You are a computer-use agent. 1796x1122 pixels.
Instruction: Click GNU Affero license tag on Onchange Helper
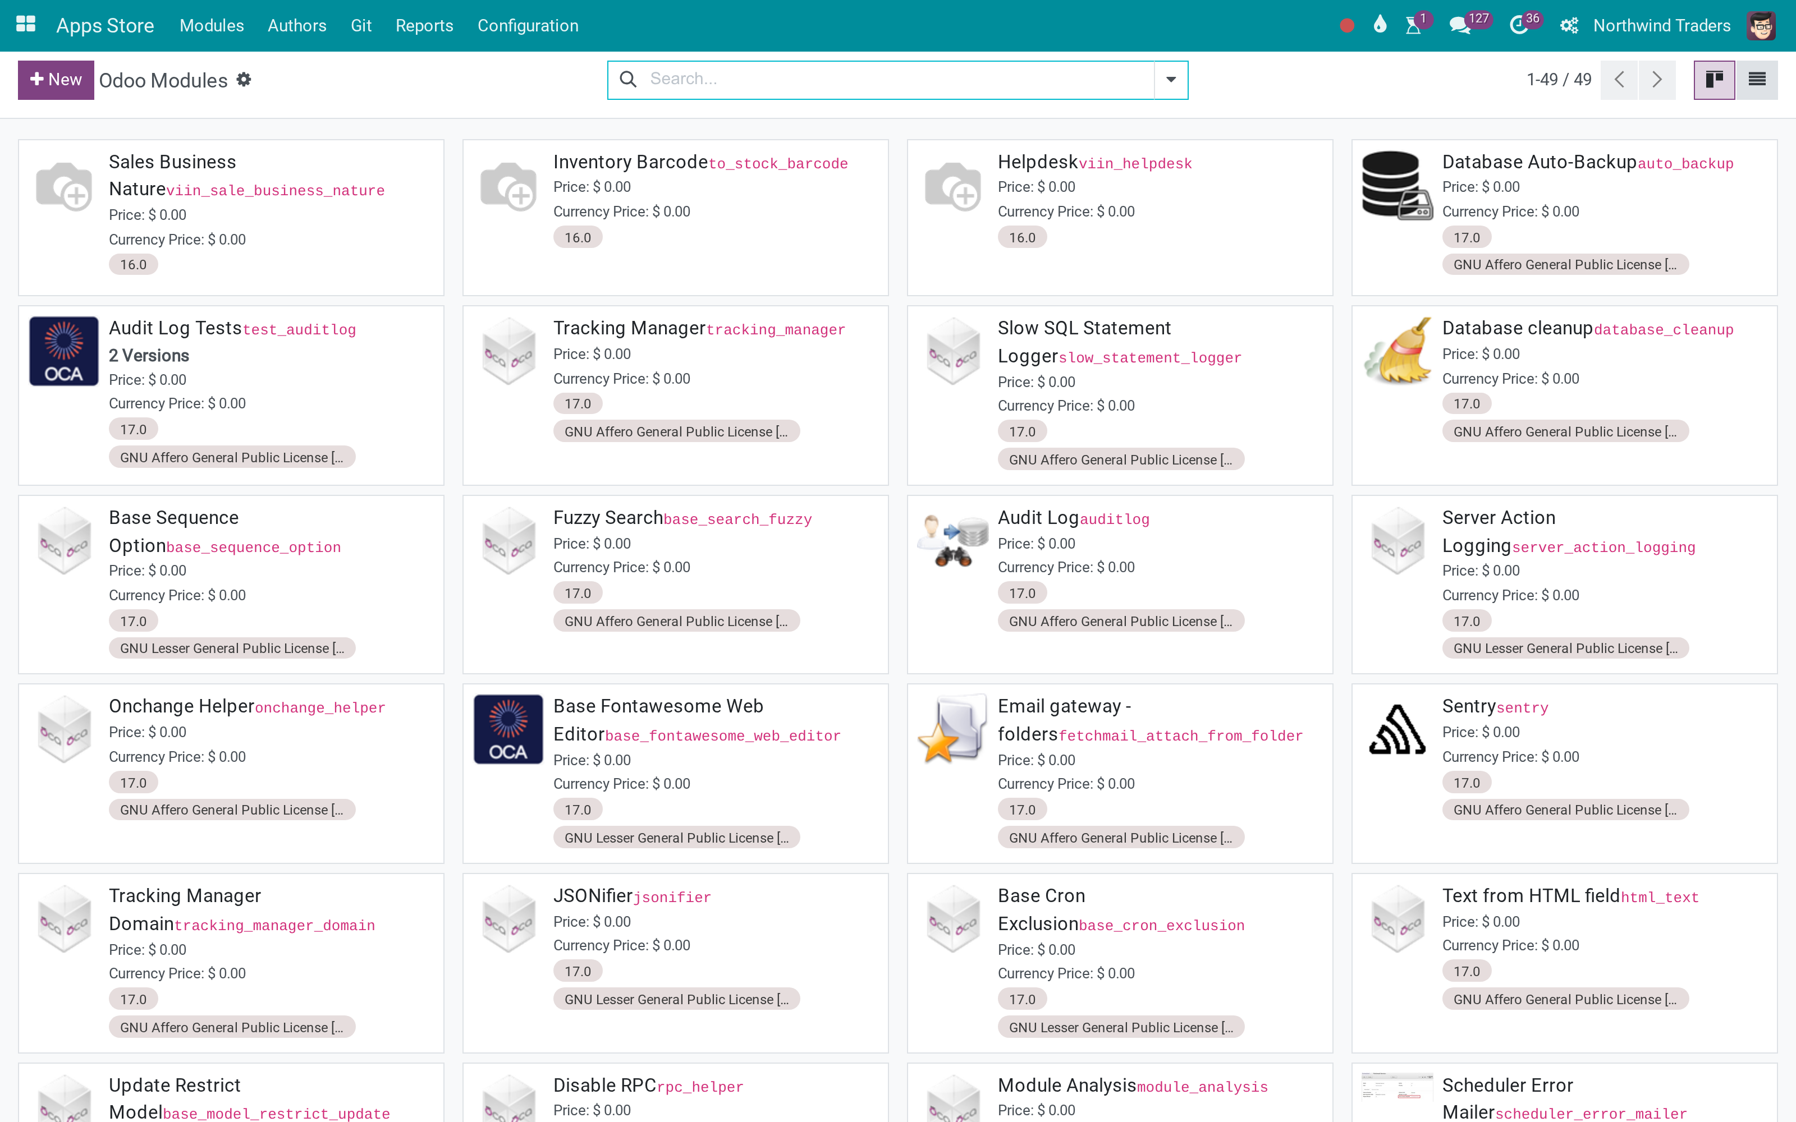232,810
